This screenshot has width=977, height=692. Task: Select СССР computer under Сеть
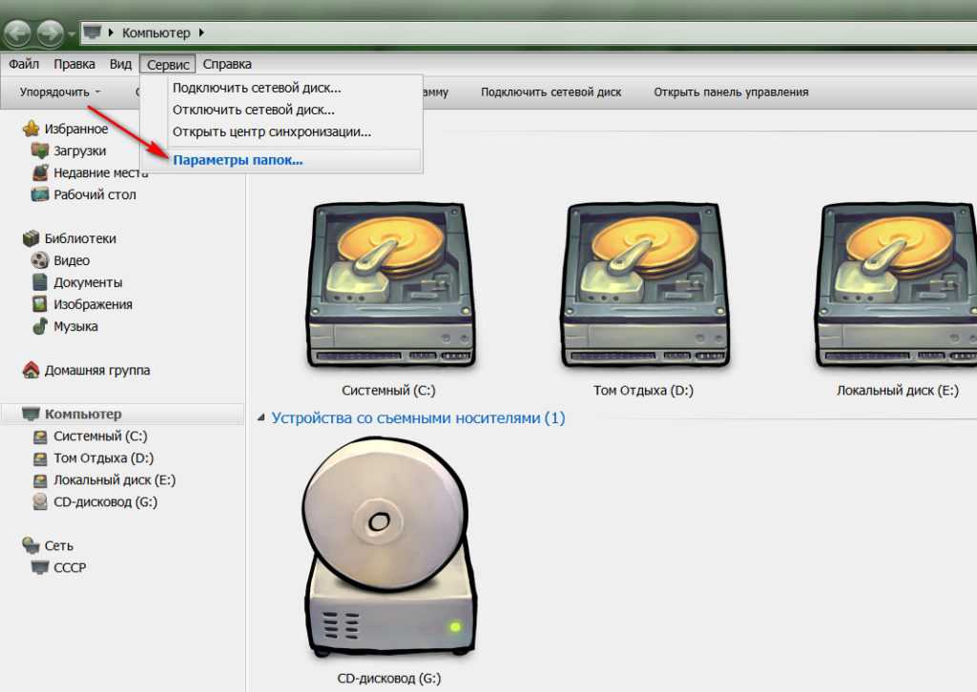[70, 567]
